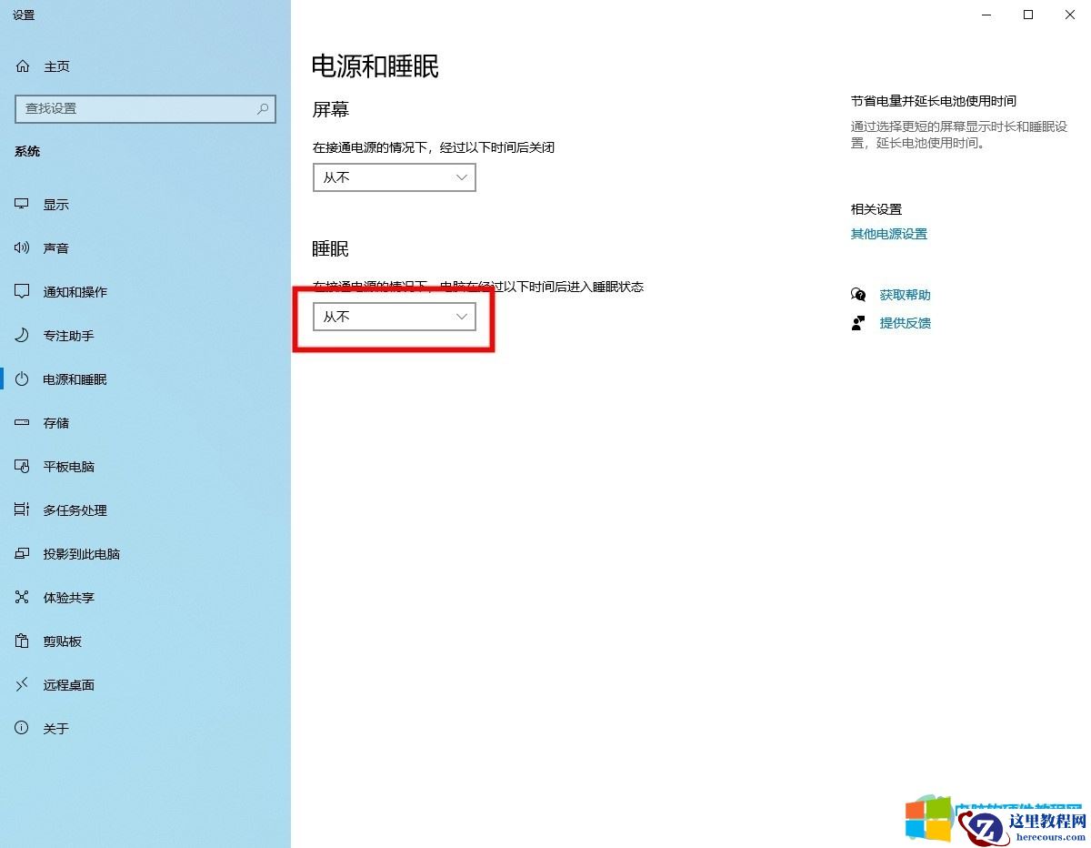Open 剪贴板 via the clipboard icon

point(22,641)
